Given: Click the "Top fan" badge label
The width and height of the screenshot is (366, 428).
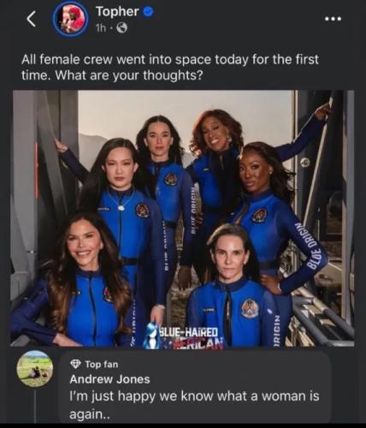Looking at the screenshot, I should point(102,364).
